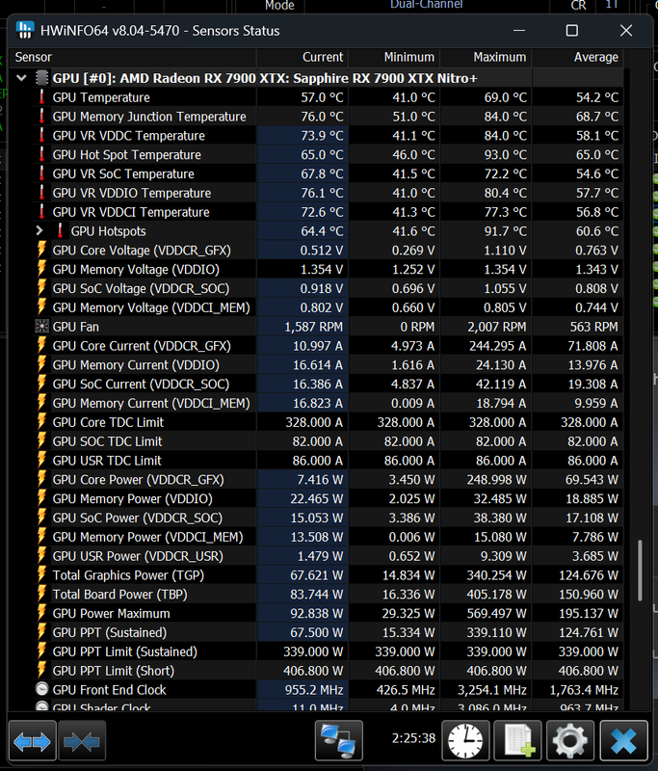Click the 1,587 RPM current fan value
This screenshot has height=771, width=658.
pos(313,327)
